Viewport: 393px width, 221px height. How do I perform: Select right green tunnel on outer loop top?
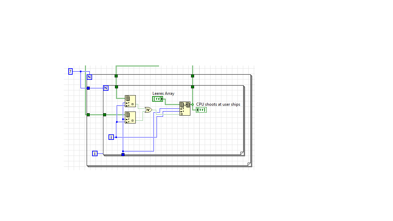click(192, 76)
